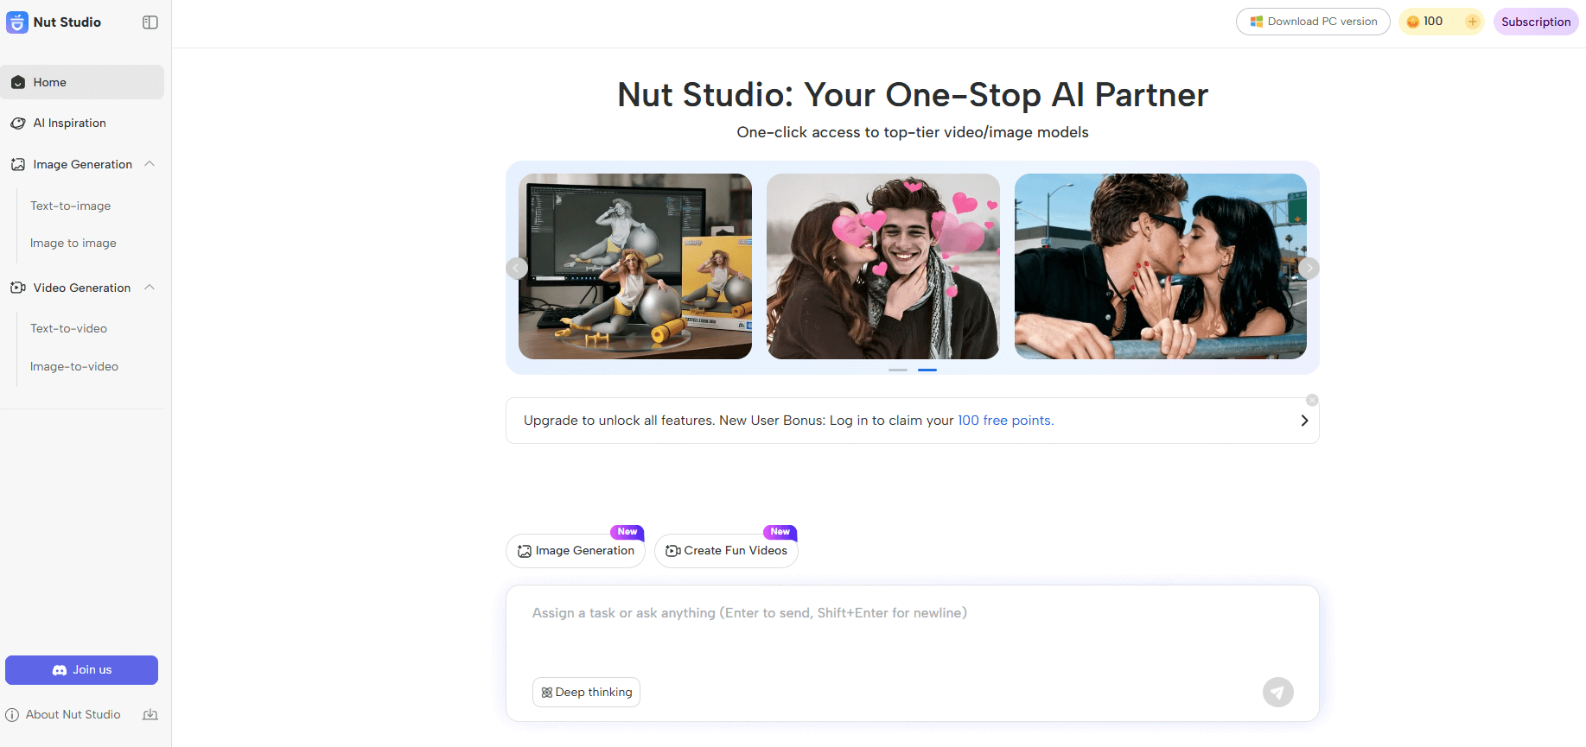Collapse the Image Generation chevron
The width and height of the screenshot is (1586, 747).
(150, 164)
